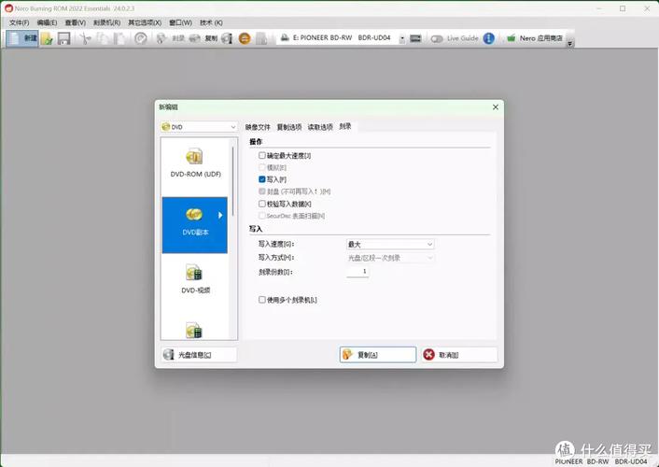This screenshot has width=659, height=467.
Task: Enable 确定最大速度 checkbox
Action: click(262, 156)
